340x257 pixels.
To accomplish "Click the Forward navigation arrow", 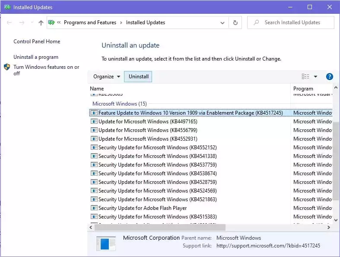I will 22,22.
